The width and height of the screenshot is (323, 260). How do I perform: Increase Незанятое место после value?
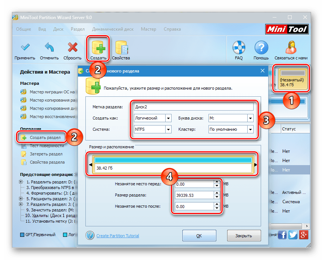[x=217, y=204]
